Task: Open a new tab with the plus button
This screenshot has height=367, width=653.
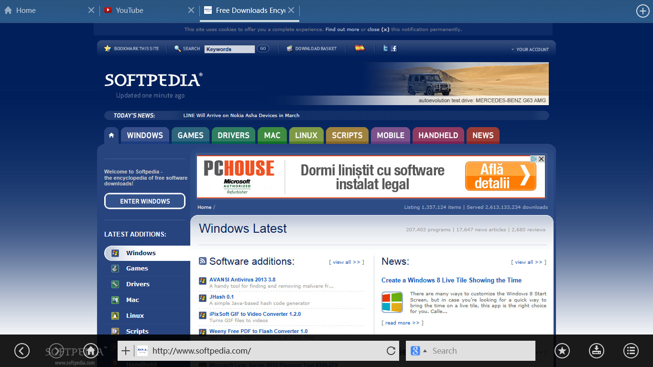Action: coord(642,10)
